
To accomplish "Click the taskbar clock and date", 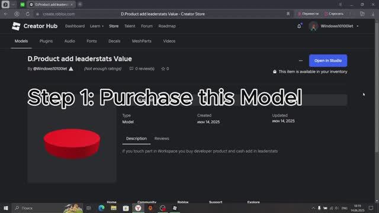I will coord(357,208).
